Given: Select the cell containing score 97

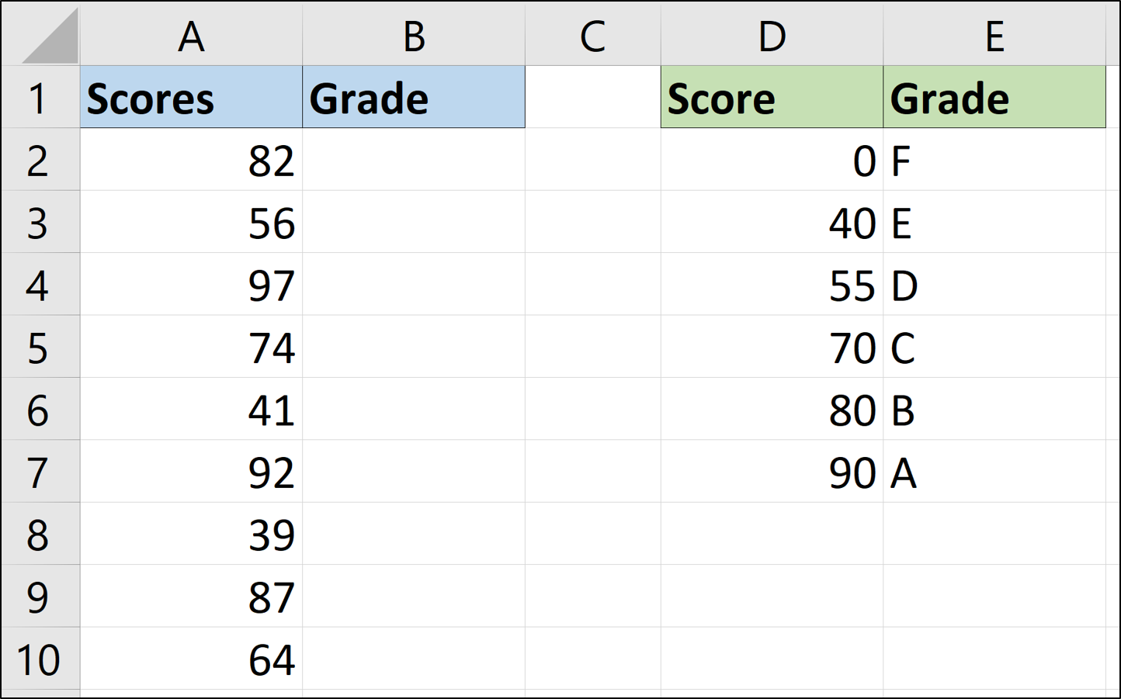Looking at the screenshot, I should tap(191, 285).
